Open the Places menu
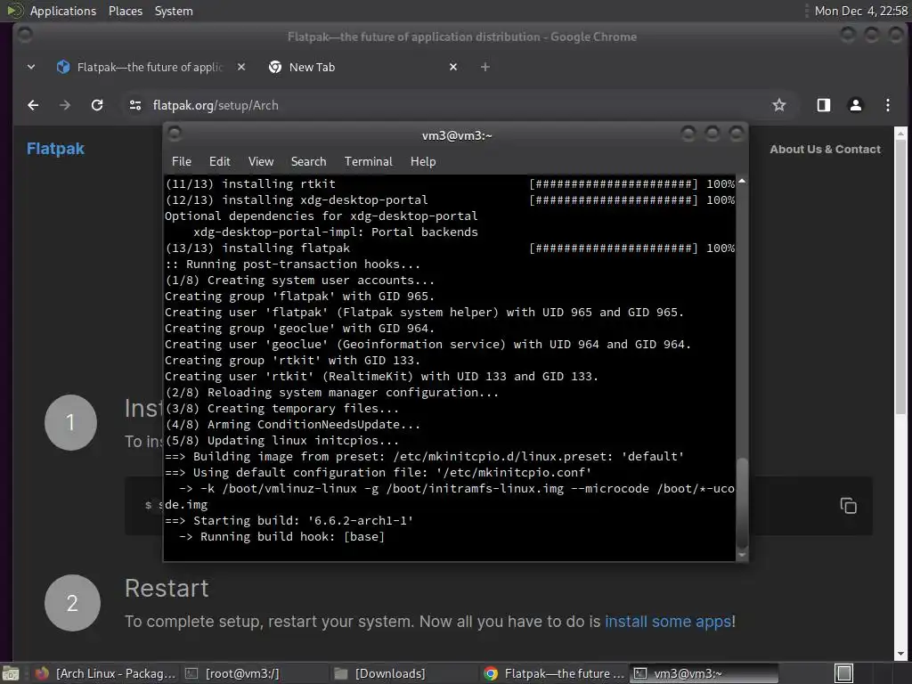 click(125, 11)
